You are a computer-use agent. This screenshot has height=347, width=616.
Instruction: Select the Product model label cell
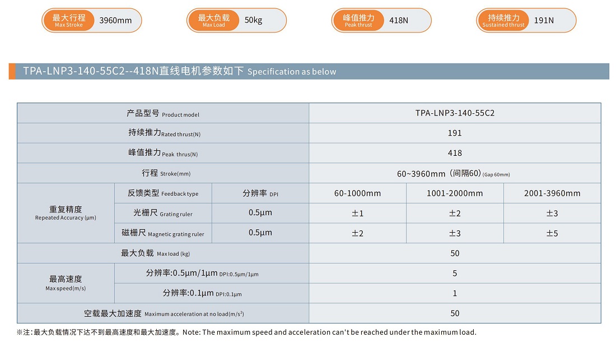click(x=162, y=113)
